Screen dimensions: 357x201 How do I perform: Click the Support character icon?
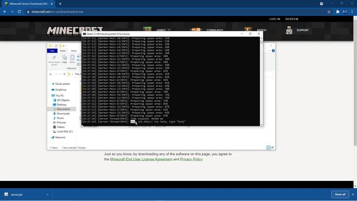289,30
